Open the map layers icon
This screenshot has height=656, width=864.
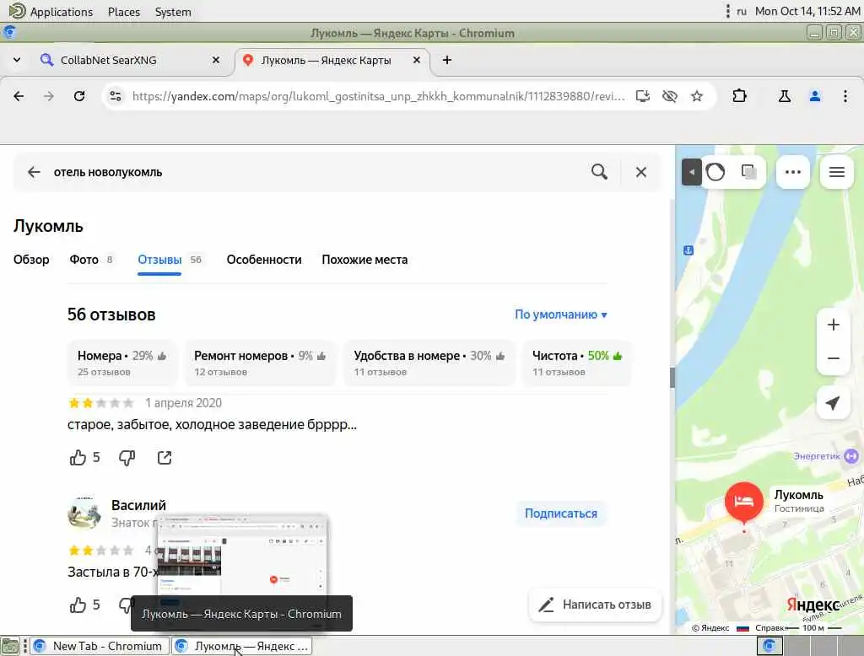(749, 172)
